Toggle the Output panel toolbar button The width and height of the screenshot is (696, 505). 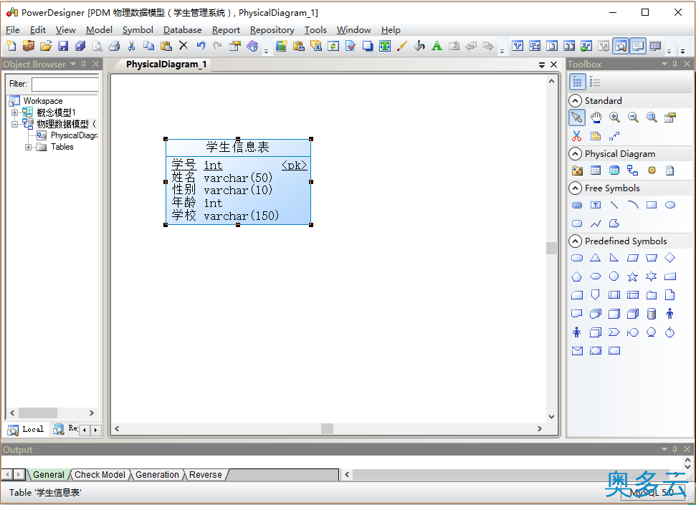click(x=638, y=46)
